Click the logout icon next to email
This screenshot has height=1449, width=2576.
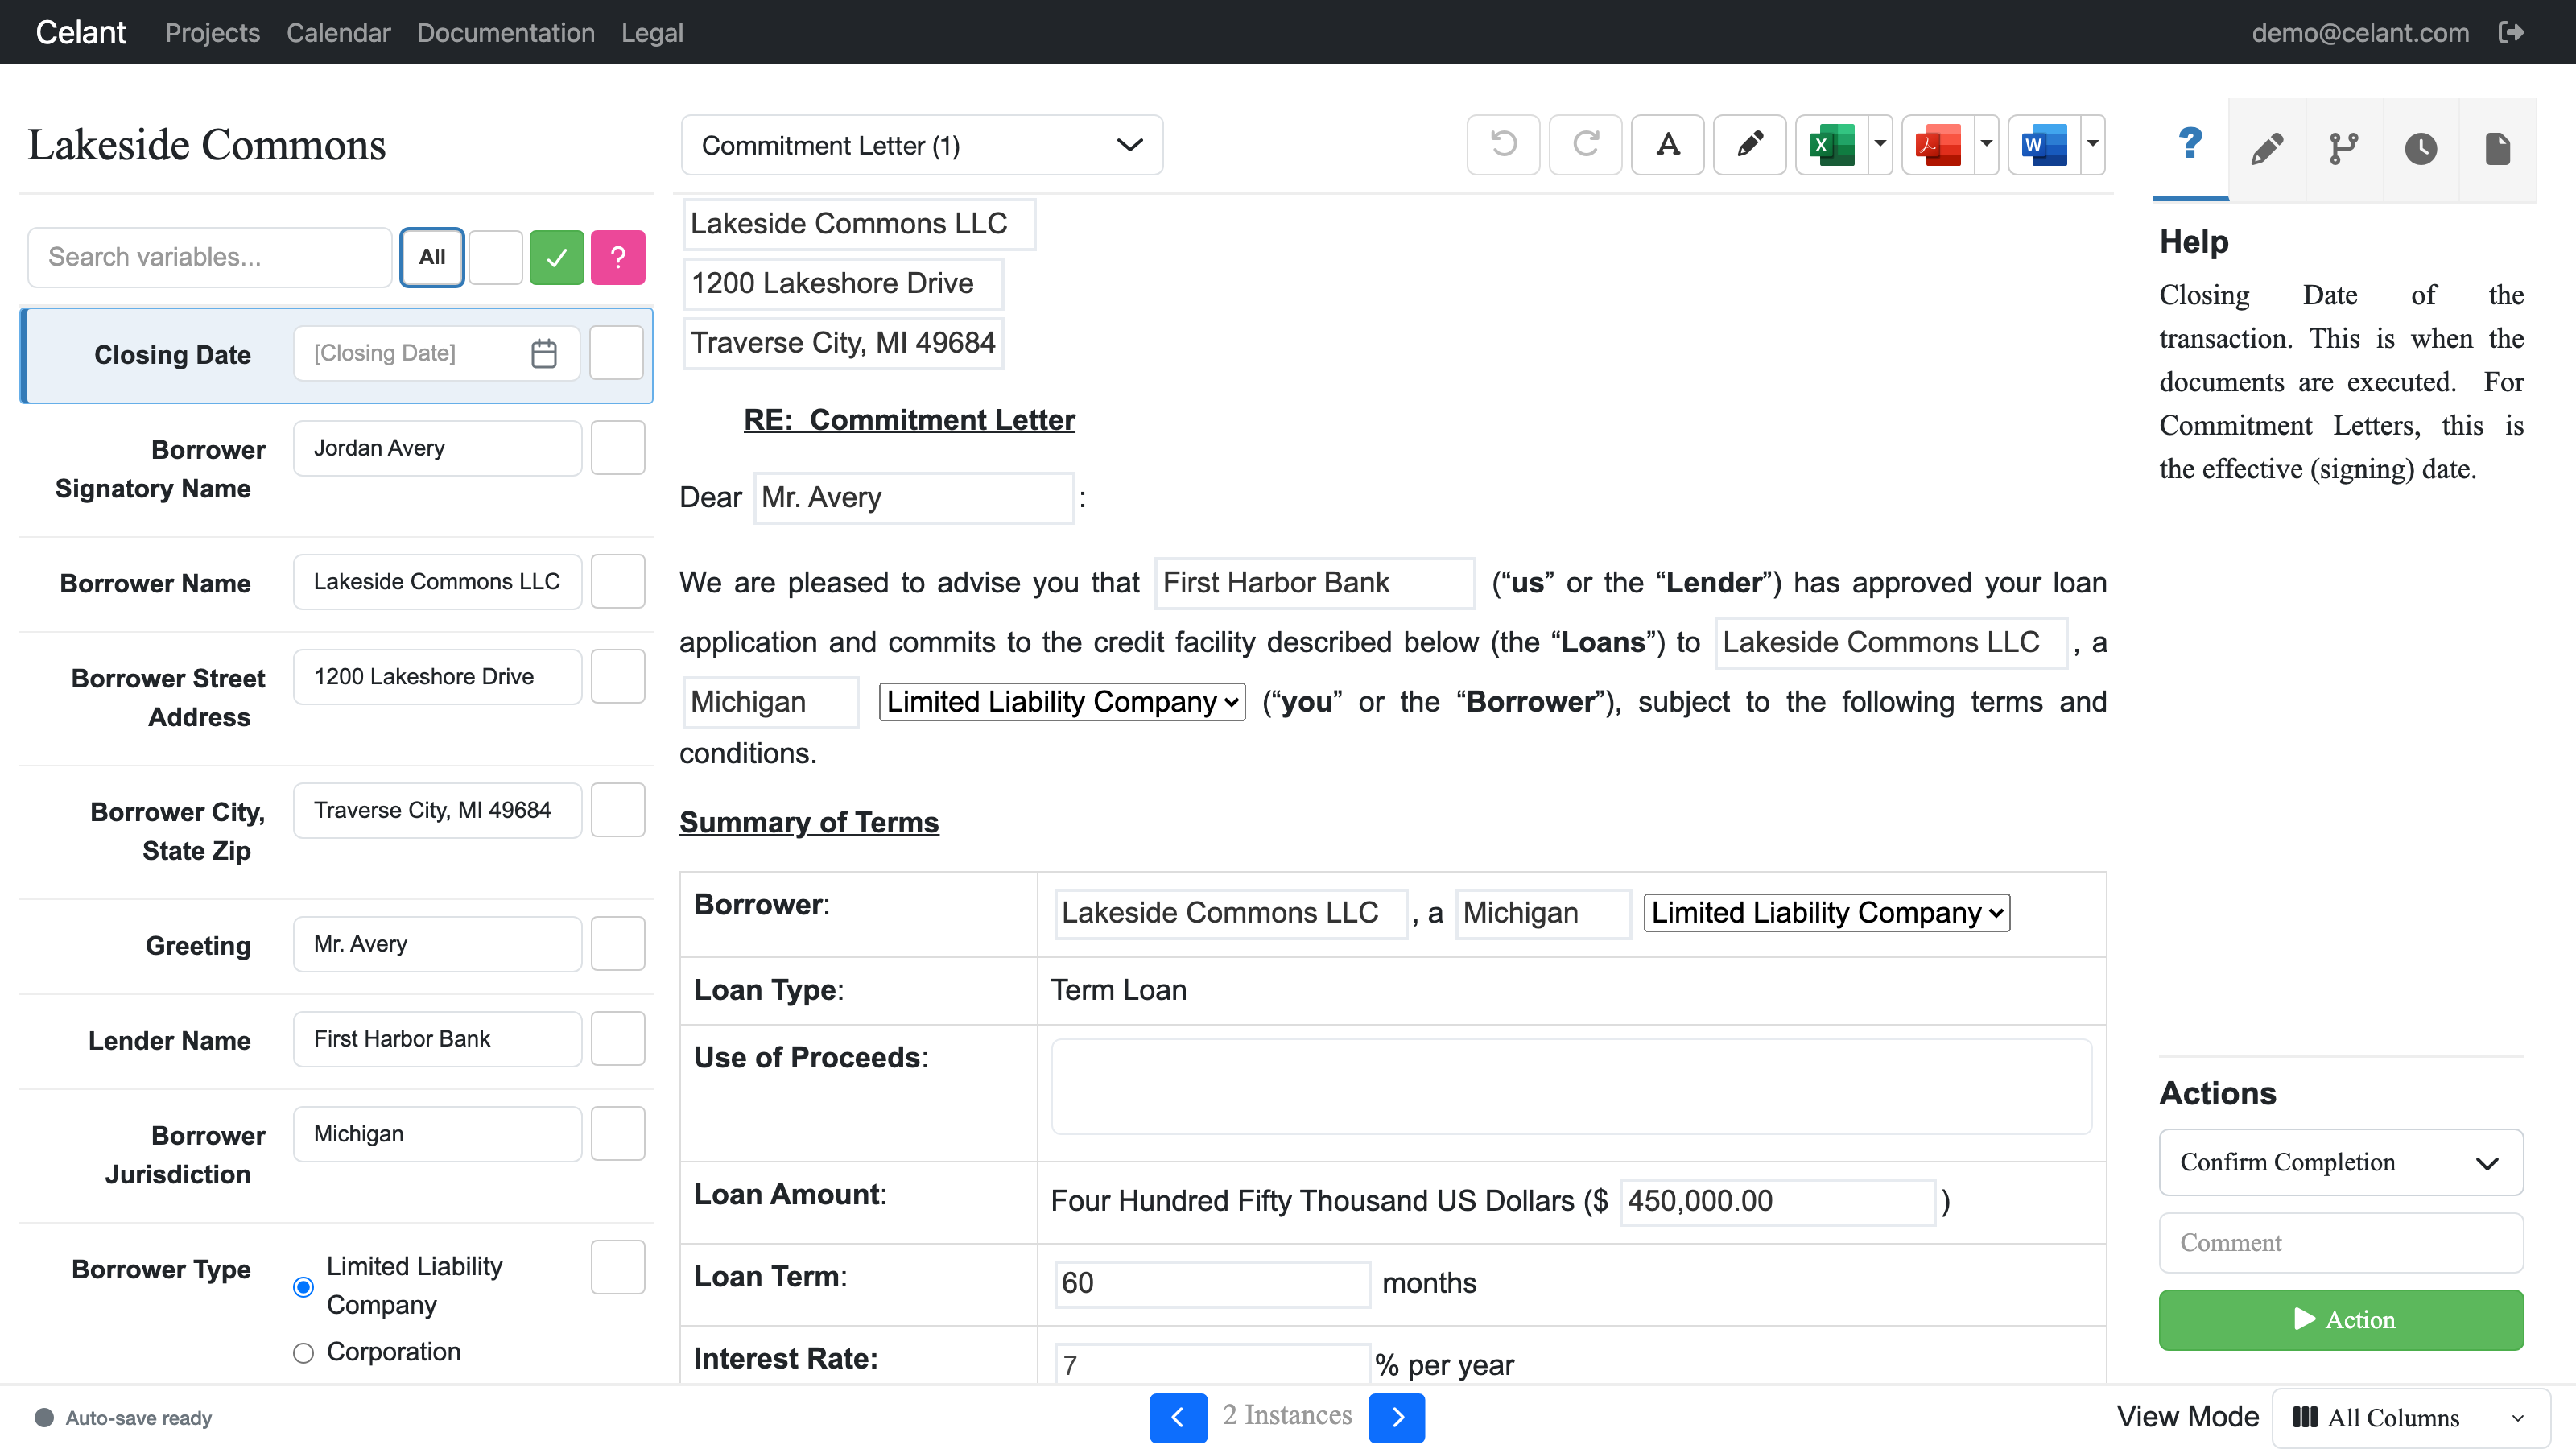(2511, 32)
